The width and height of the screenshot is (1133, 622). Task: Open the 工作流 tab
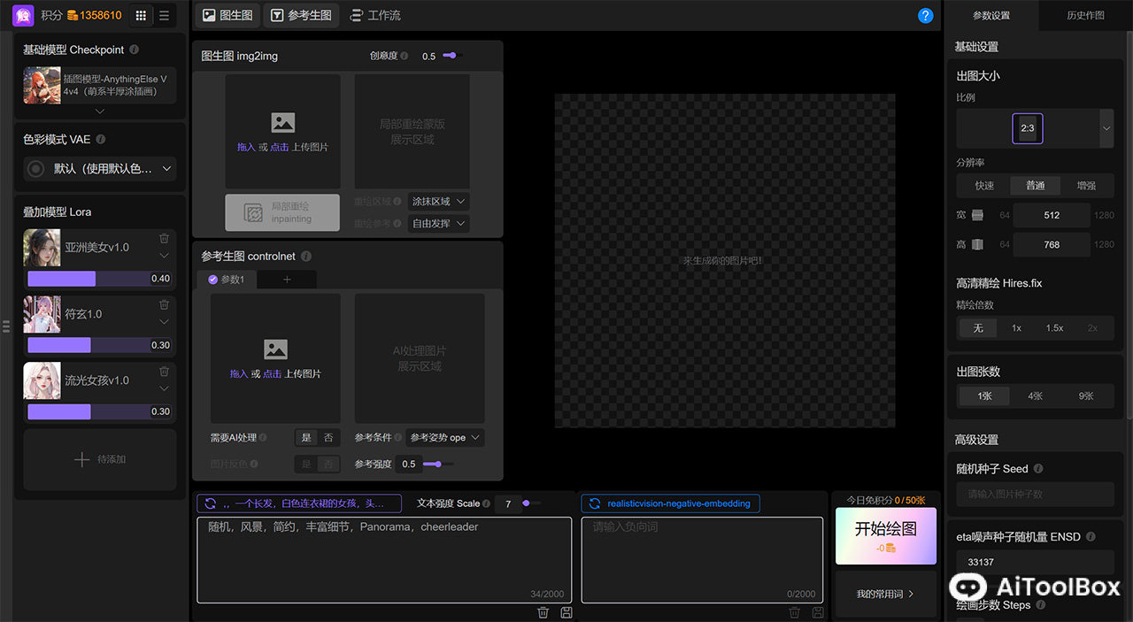click(x=374, y=15)
